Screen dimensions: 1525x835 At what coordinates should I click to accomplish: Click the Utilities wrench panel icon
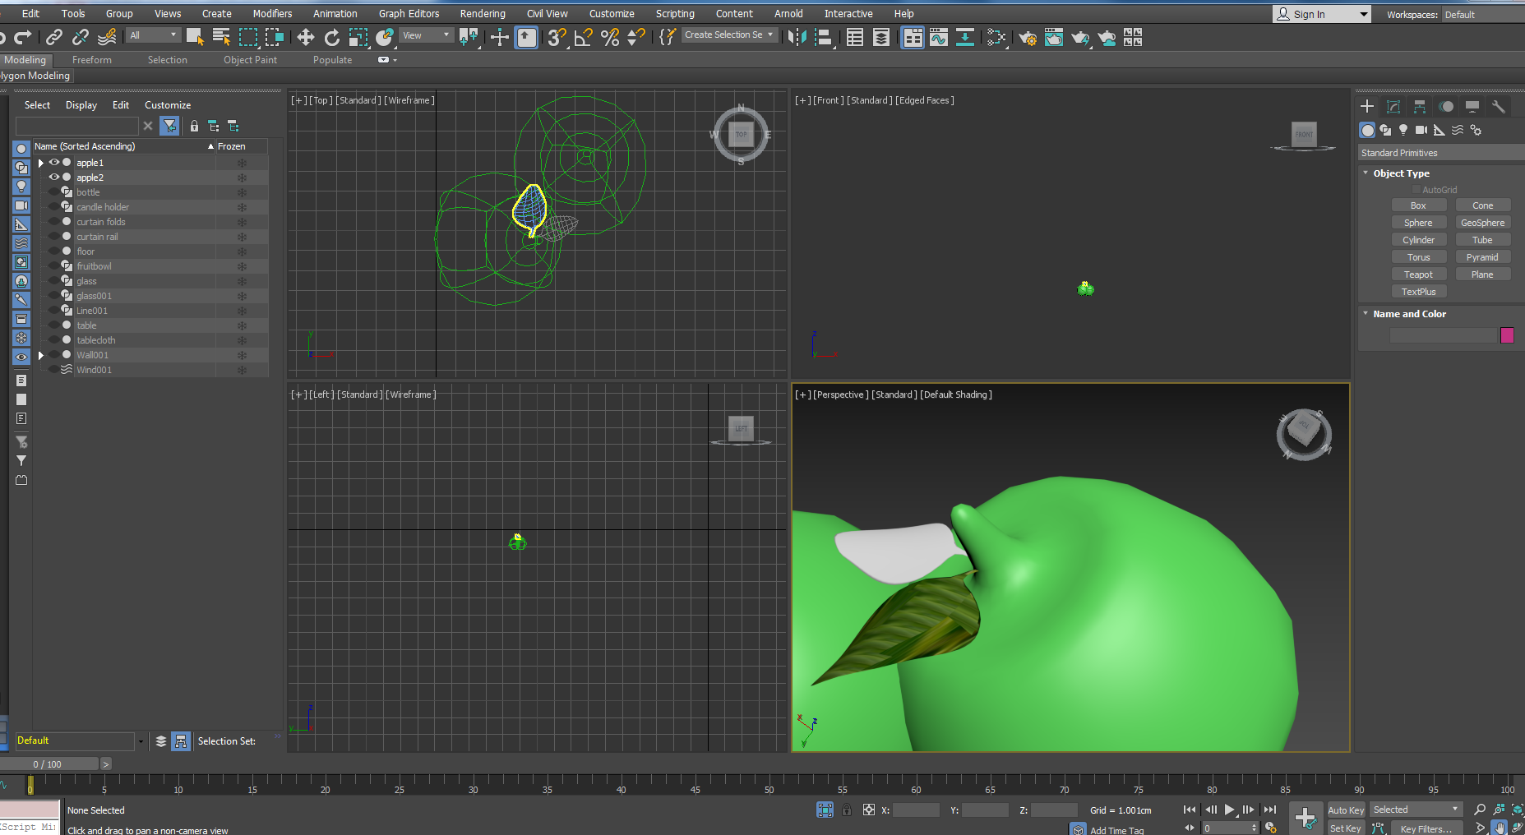pyautogui.click(x=1499, y=107)
